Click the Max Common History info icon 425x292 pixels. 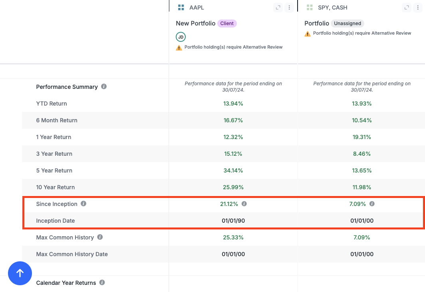click(x=100, y=237)
